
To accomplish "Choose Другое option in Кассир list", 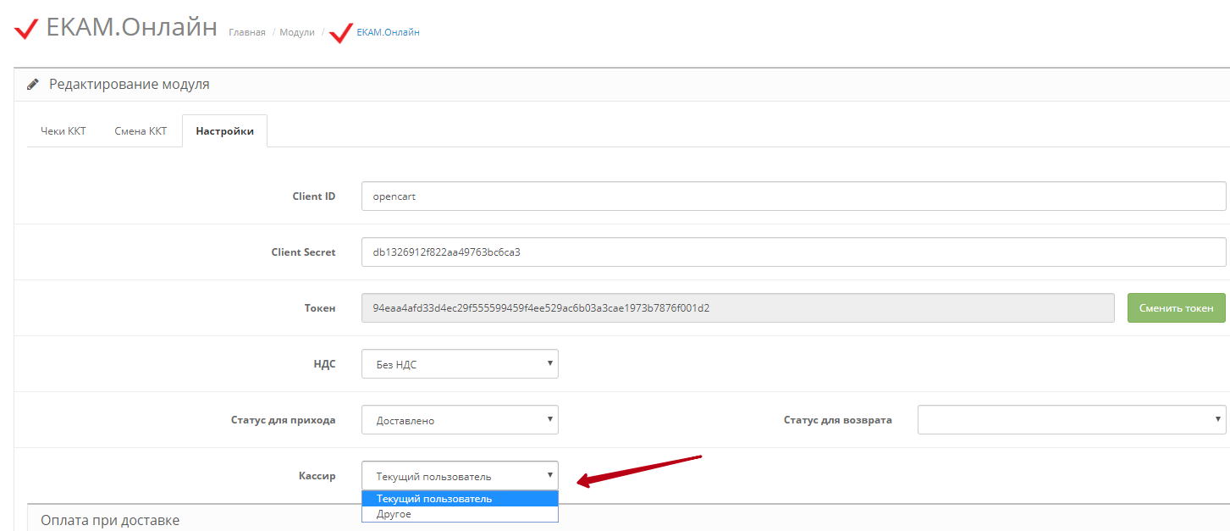I will (460, 514).
